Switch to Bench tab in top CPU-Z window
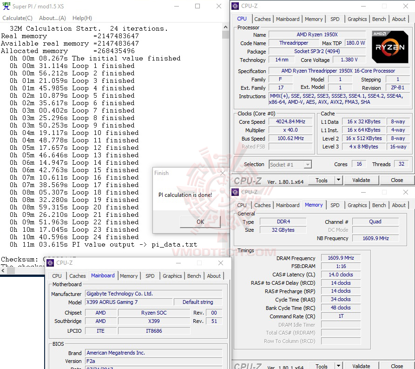Viewport: 415px width, 369px height. point(379,19)
